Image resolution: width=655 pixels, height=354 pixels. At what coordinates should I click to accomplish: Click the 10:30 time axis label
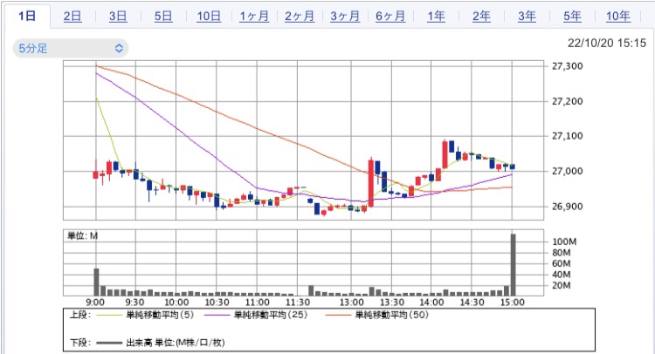point(217,303)
